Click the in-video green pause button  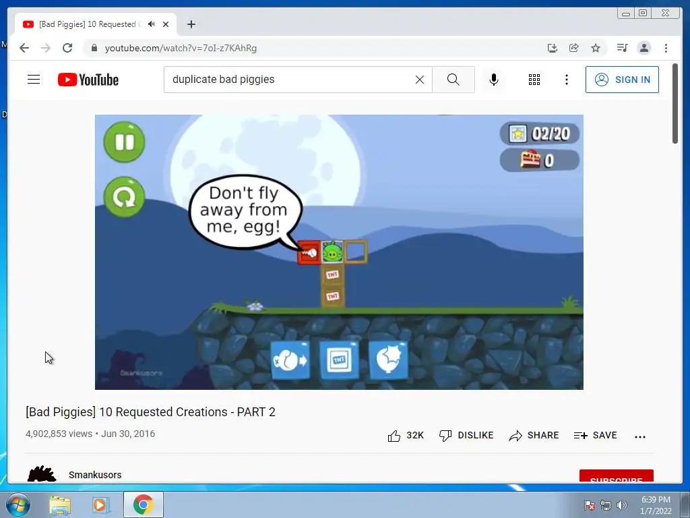click(x=124, y=142)
